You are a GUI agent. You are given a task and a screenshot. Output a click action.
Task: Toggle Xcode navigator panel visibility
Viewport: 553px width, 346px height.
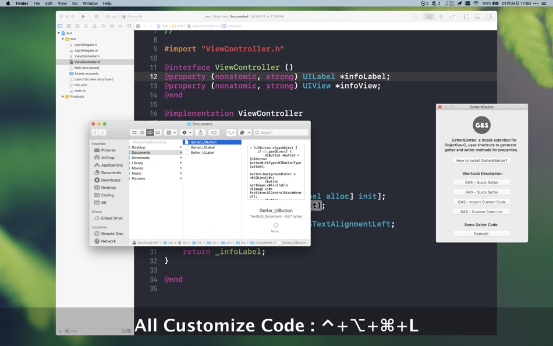(x=466, y=16)
